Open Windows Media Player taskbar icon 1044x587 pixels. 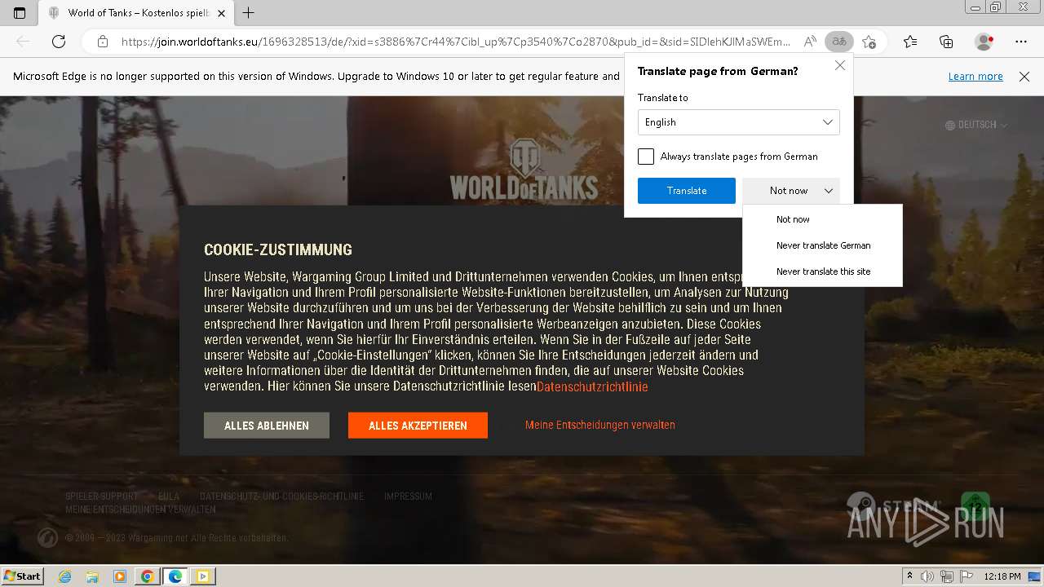pos(120,576)
